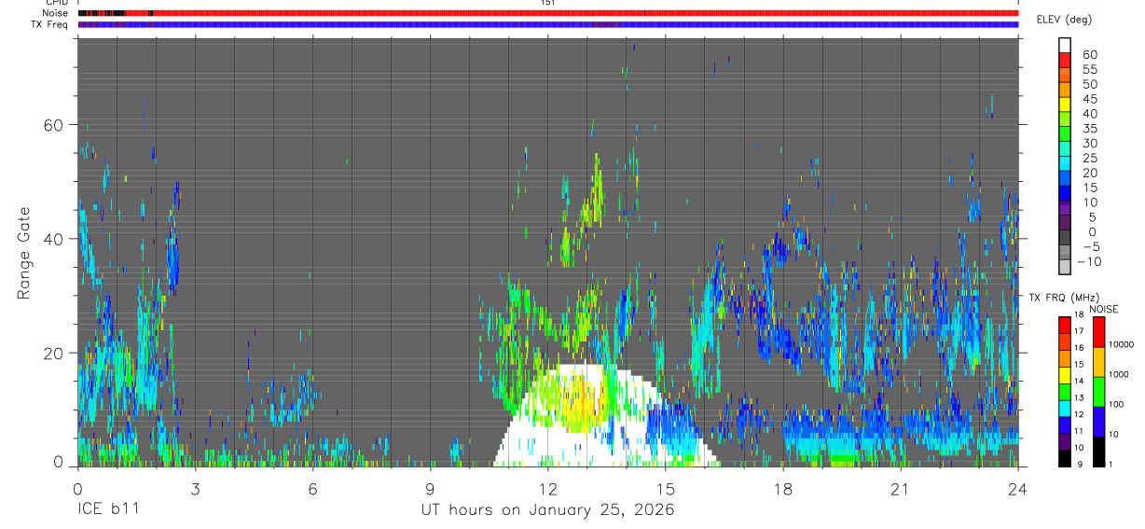This screenshot has width=1145, height=529.
Task: Click the orange 45–50 degree ELEV swatch
Action: coord(1066,90)
